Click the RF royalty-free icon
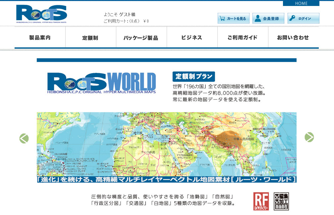Image resolution: width=334 pixels, height=215 pixels. point(261,201)
